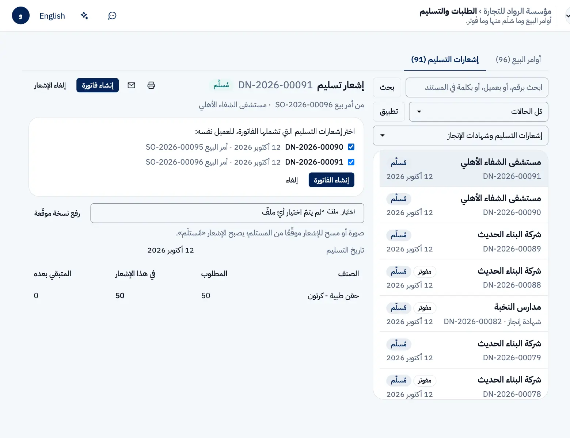Viewport: 570px width, 438px height.
Task: Click the حقن طبية - كرتون item cell
Action: point(333,296)
